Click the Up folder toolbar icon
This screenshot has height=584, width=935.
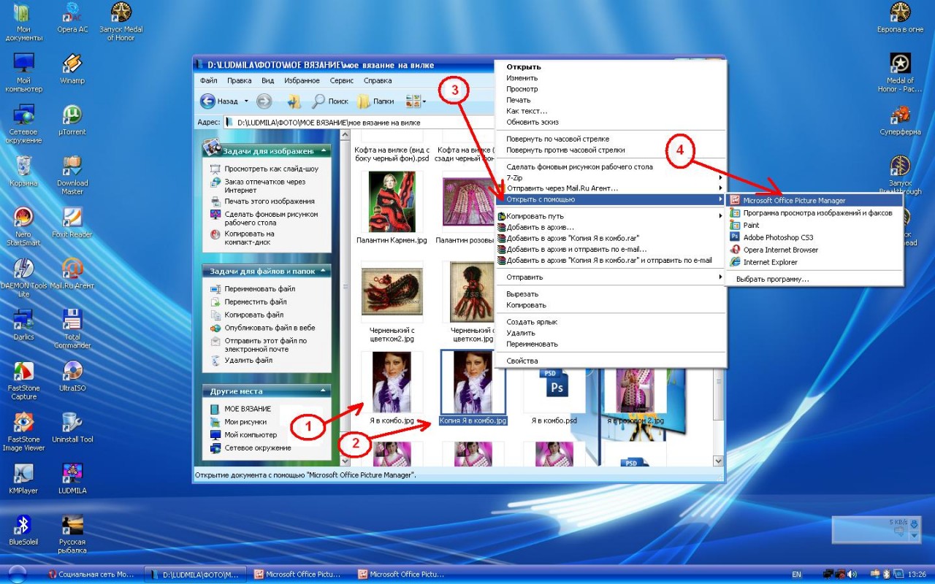click(x=294, y=101)
